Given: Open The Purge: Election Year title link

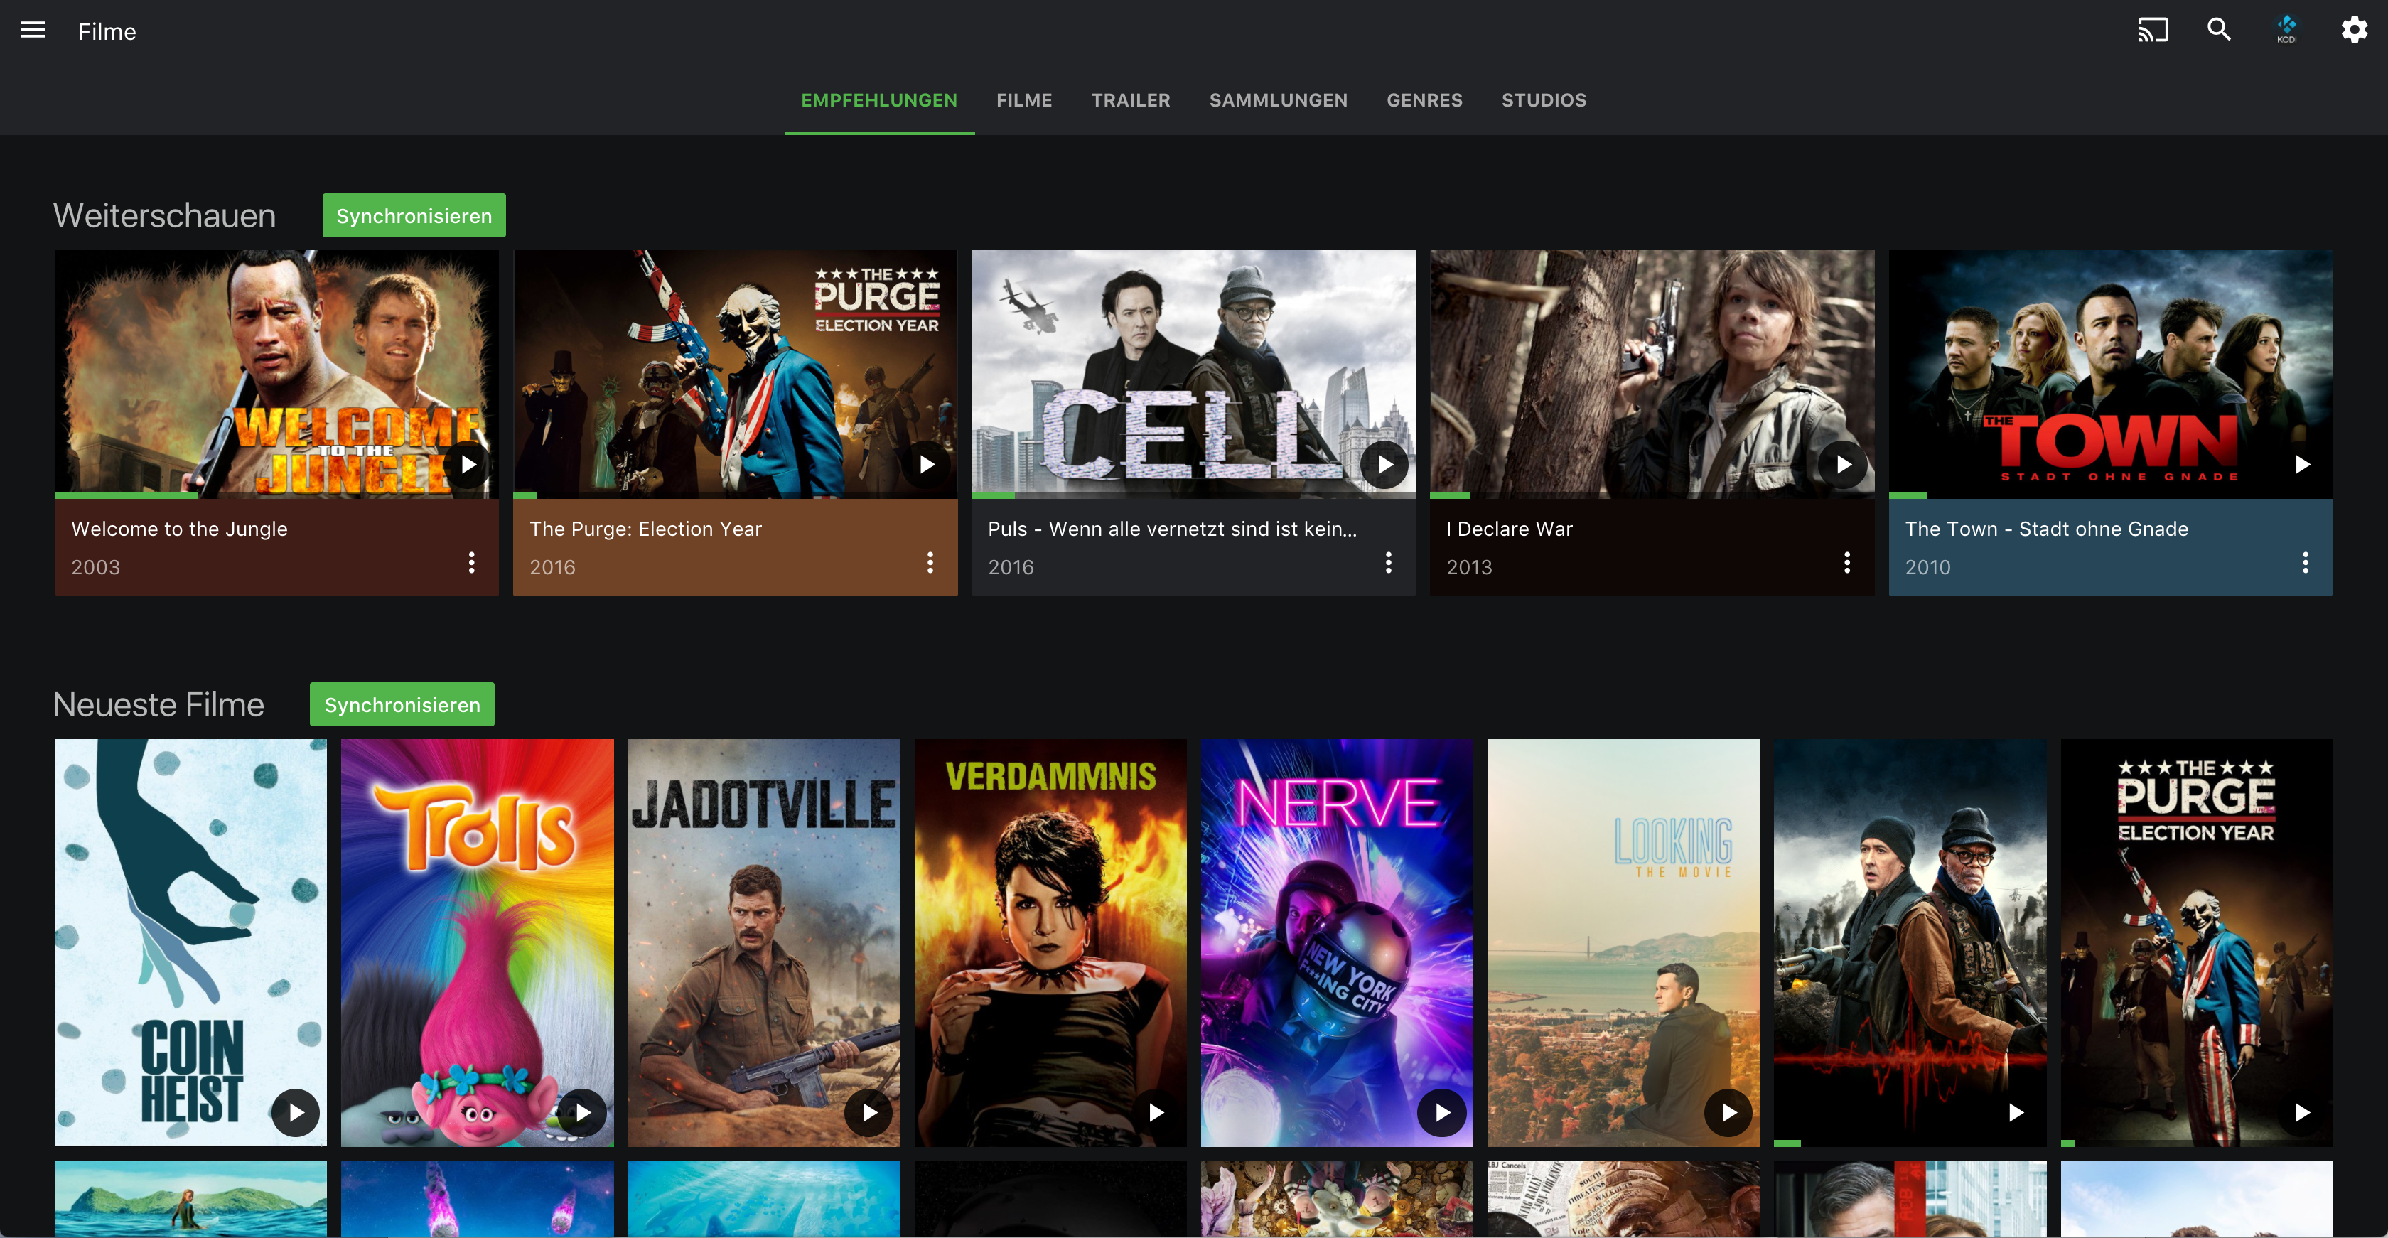Looking at the screenshot, I should (645, 529).
